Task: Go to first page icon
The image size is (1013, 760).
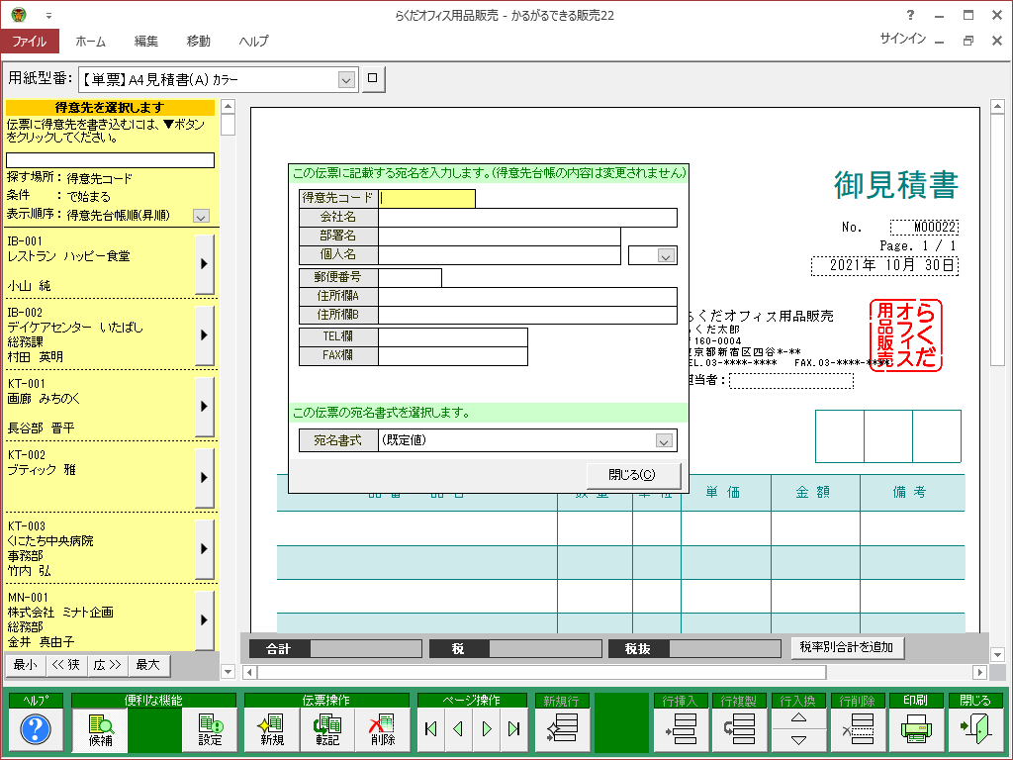Action: [431, 729]
